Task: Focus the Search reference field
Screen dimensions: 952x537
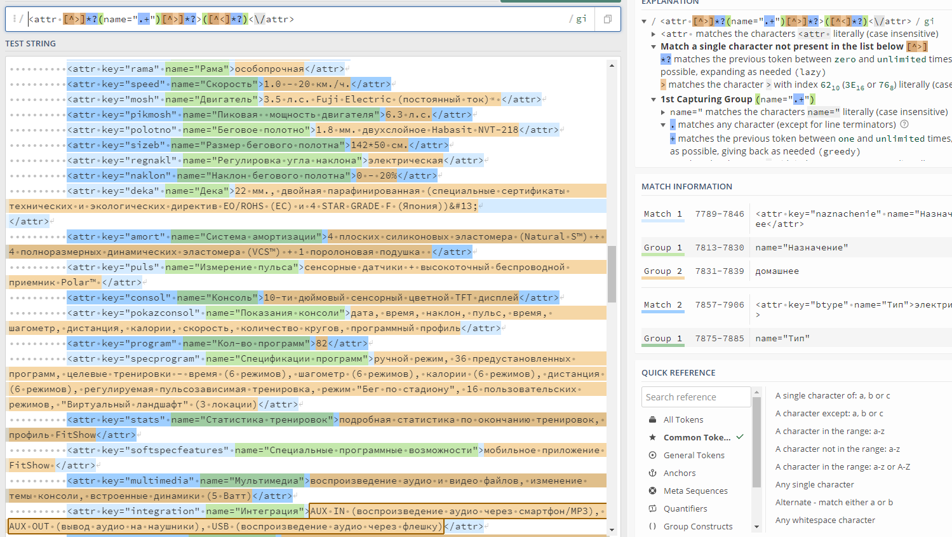Action: coord(696,397)
